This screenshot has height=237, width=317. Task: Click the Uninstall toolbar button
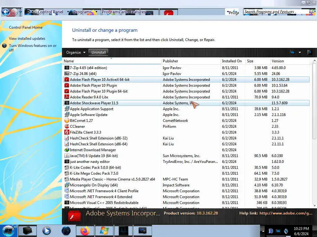pyautogui.click(x=98, y=52)
